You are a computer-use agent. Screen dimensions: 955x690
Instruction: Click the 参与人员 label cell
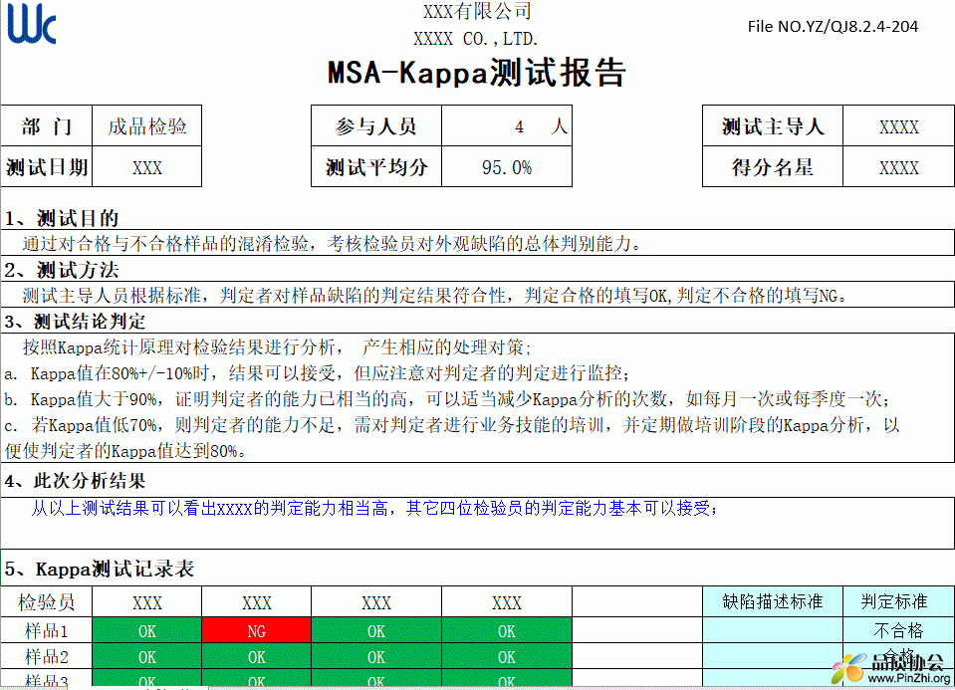pyautogui.click(x=375, y=126)
